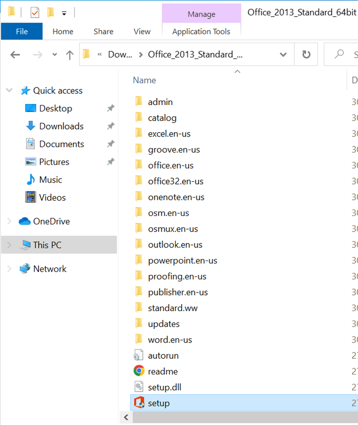Click the Manage contextual tab
Image resolution: width=358 pixels, height=425 pixels.
point(201,14)
